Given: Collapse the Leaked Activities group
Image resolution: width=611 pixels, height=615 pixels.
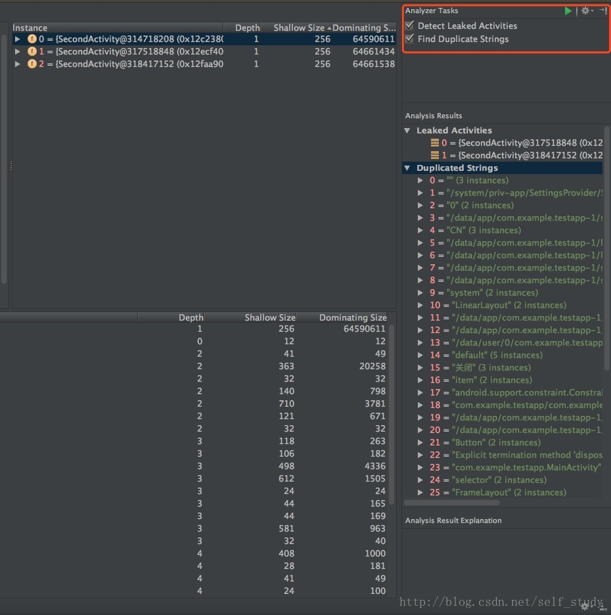Looking at the screenshot, I should click(407, 130).
